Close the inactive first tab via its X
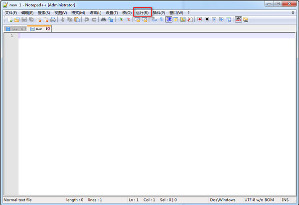 tap(23, 29)
